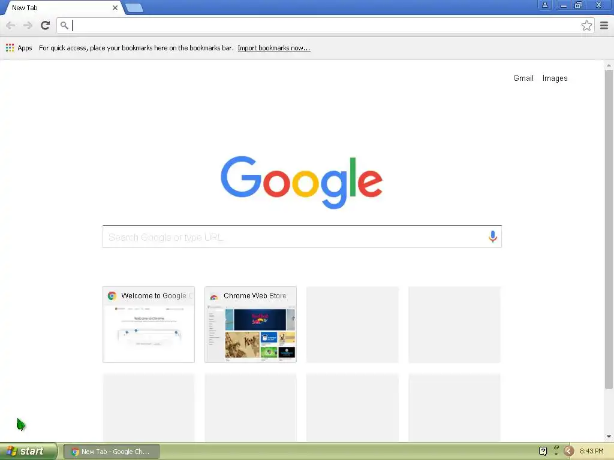Click the page scroll-down arrow
614x460 pixels.
tap(609, 437)
